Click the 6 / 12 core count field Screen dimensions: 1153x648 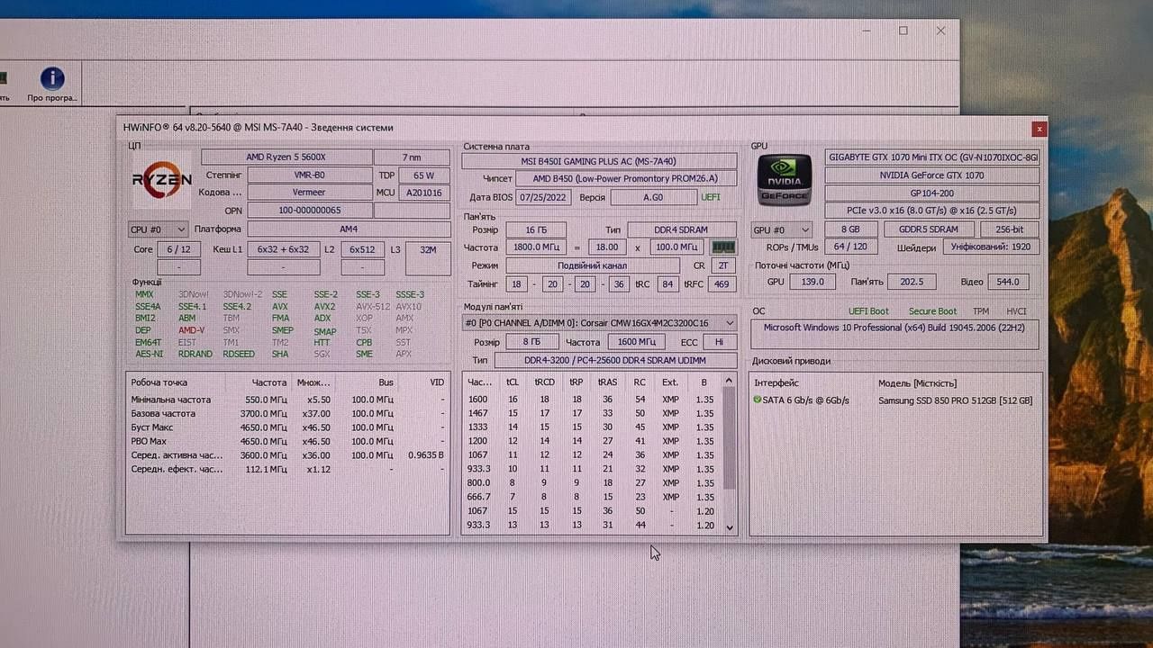click(x=178, y=249)
